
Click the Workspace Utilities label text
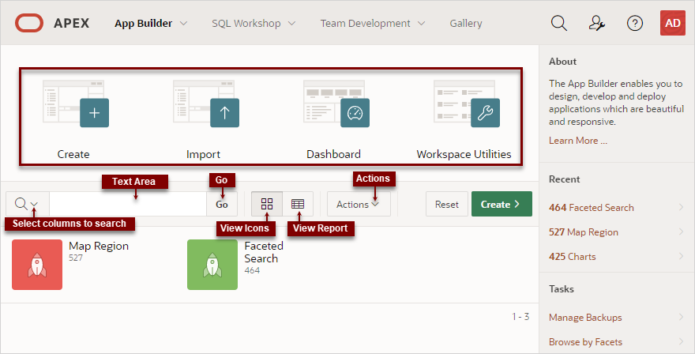[x=464, y=154]
